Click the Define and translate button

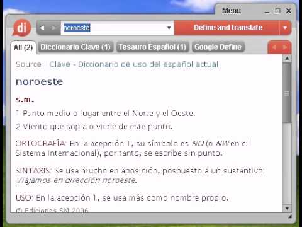pyautogui.click(x=227, y=28)
